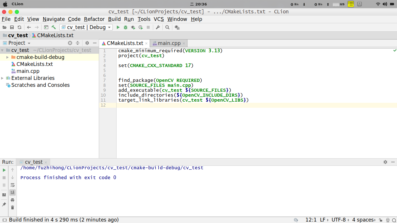Expand External Libraries node
The image size is (397, 223).
2,78
